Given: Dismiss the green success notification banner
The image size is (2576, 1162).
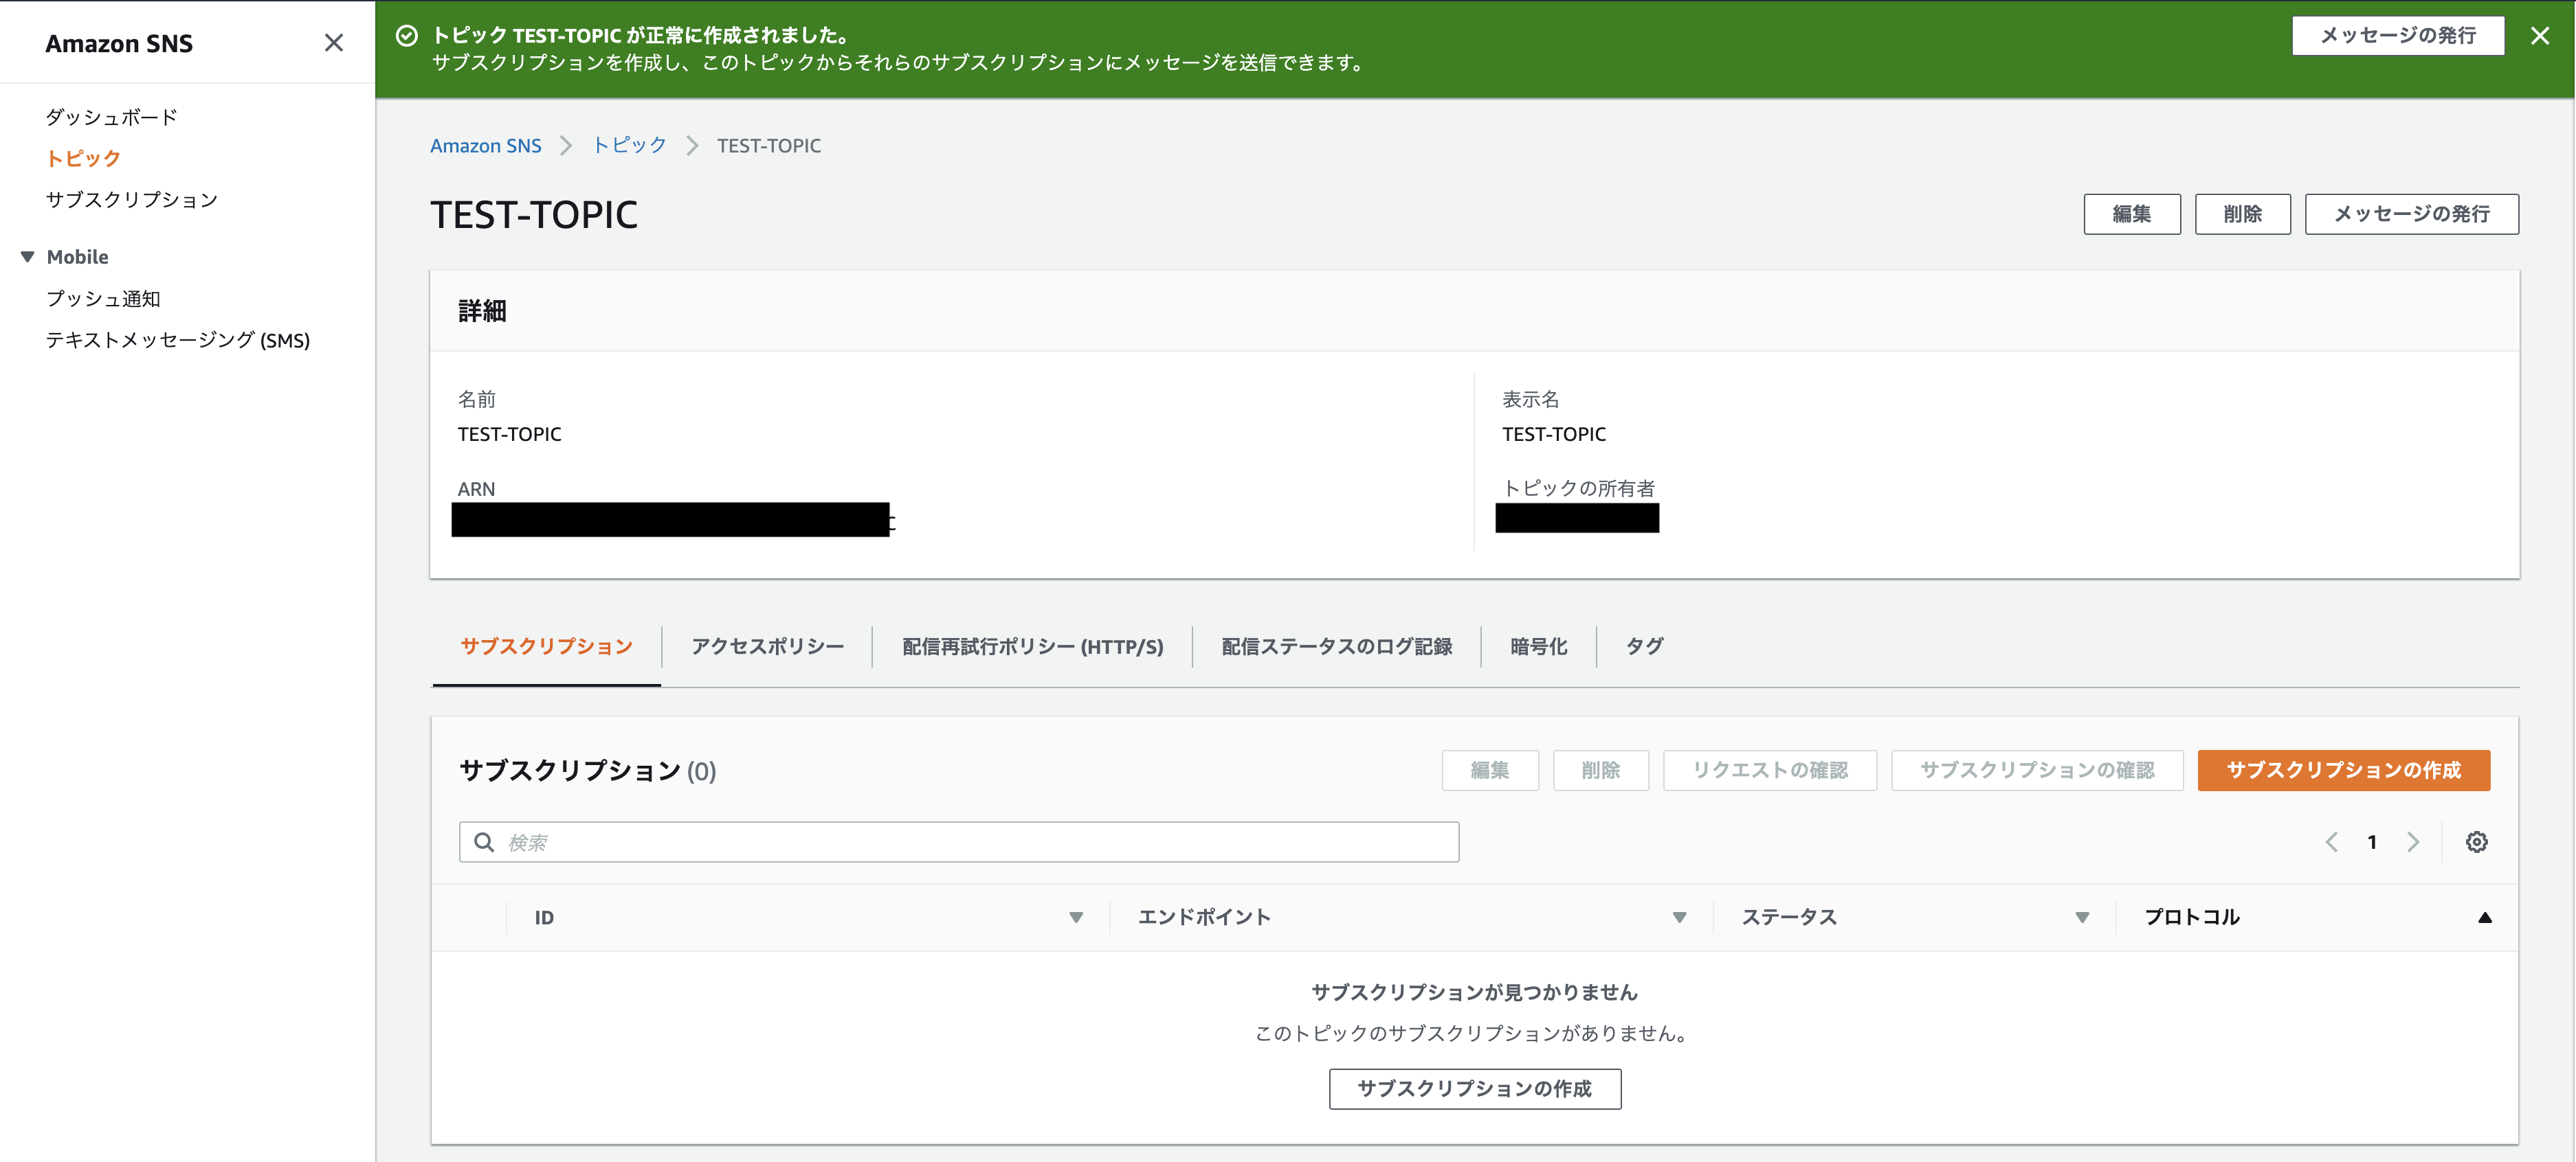Looking at the screenshot, I should 2539,36.
